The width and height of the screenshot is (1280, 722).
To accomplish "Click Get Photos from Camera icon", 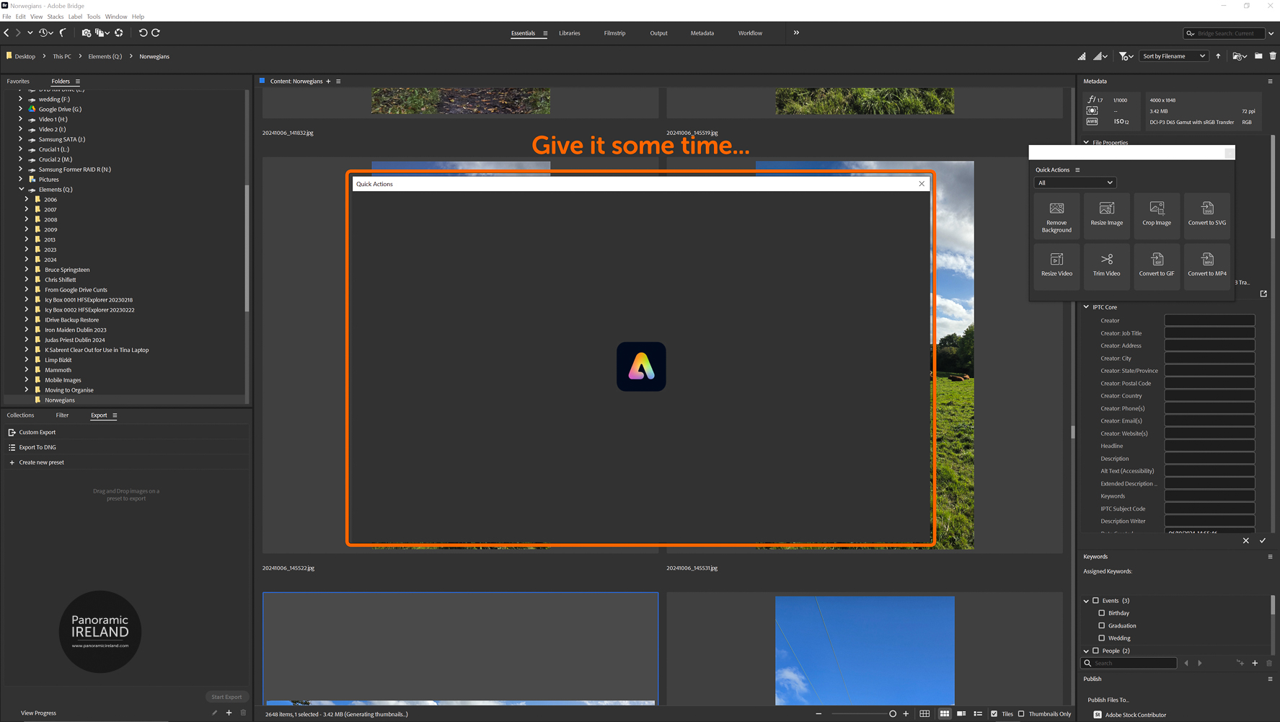I will coord(86,32).
